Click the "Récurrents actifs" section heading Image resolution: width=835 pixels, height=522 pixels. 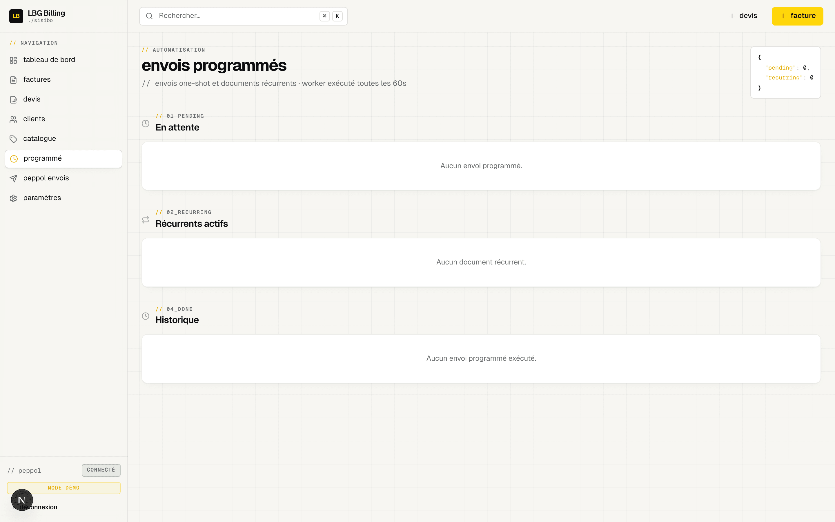pos(191,224)
